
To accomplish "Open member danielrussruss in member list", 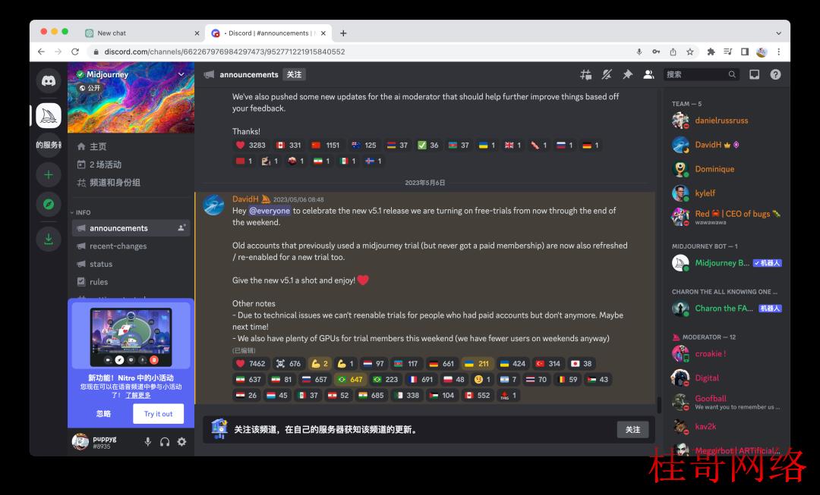I will pyautogui.click(x=727, y=120).
